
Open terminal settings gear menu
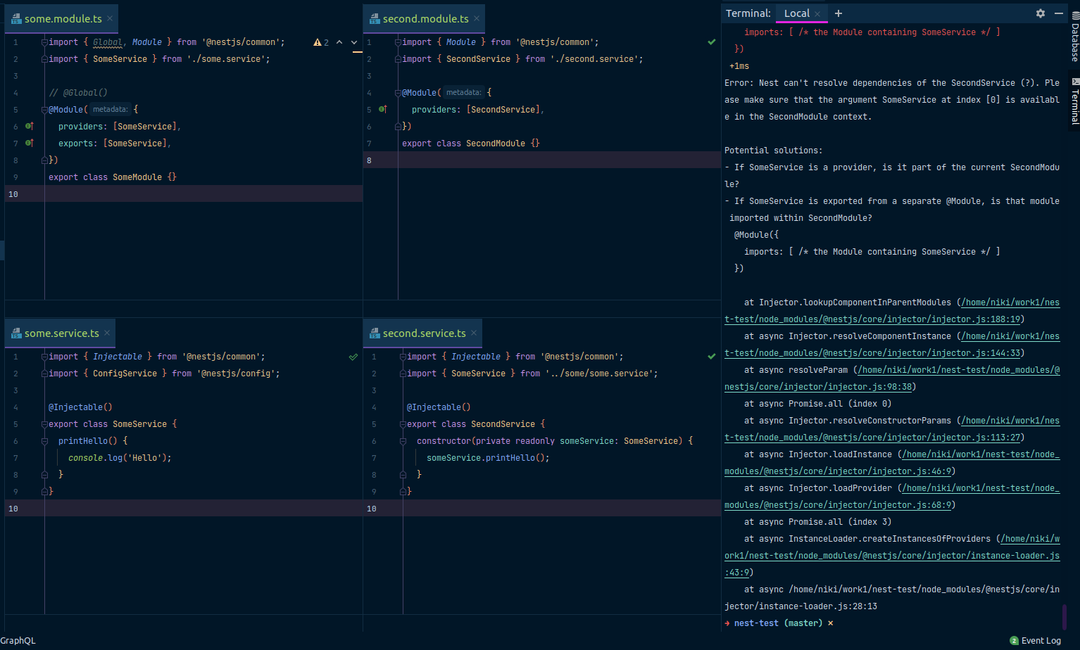pos(1041,13)
